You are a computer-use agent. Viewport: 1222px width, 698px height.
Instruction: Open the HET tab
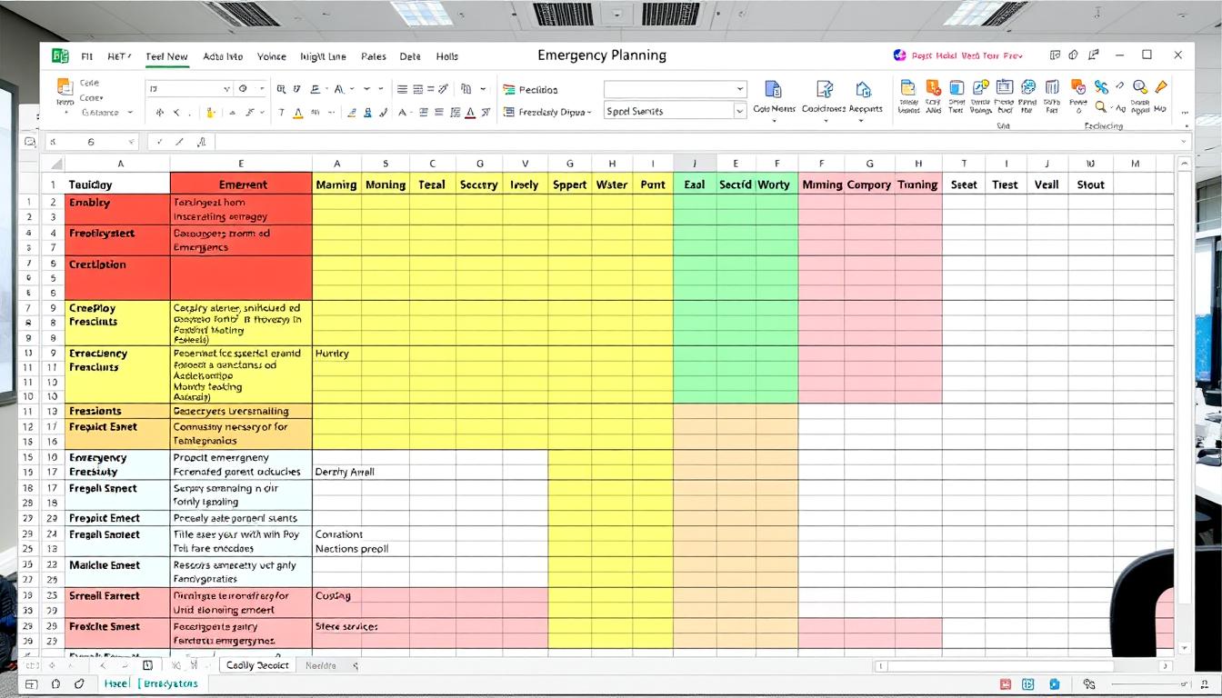click(119, 56)
